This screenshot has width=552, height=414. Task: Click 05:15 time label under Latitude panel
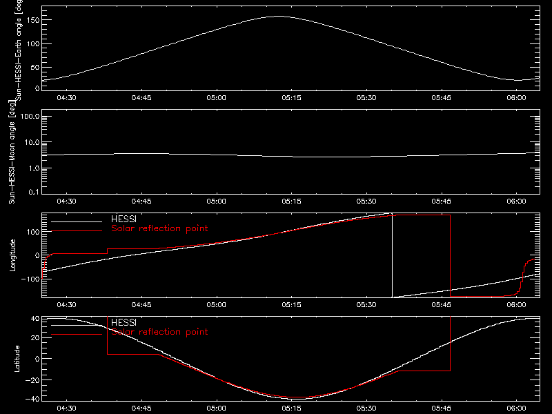(x=291, y=408)
